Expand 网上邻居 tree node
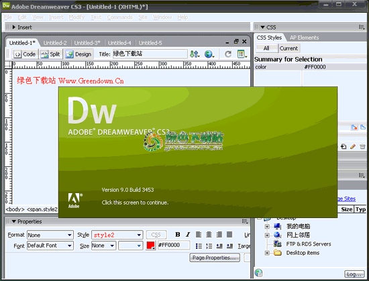This screenshot has width=369, height=281. pos(267,235)
